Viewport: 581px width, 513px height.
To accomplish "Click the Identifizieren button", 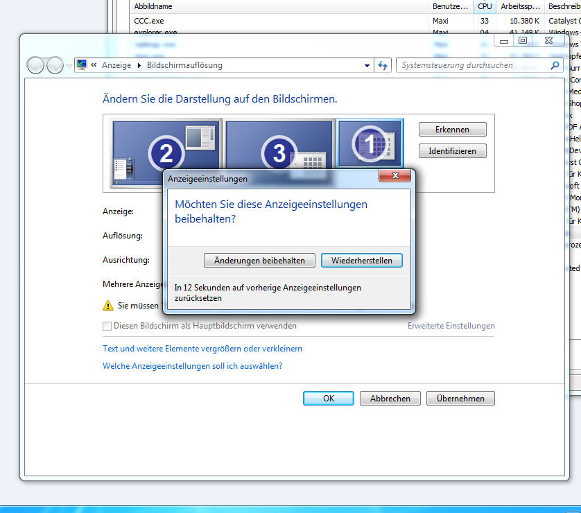I will [x=453, y=150].
